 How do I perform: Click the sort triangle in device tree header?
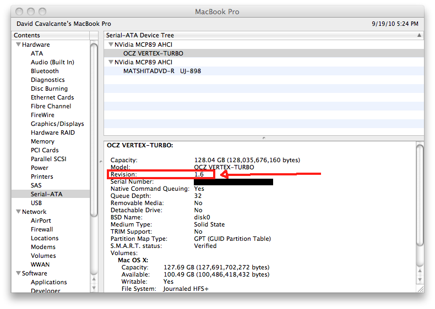[x=419, y=35]
